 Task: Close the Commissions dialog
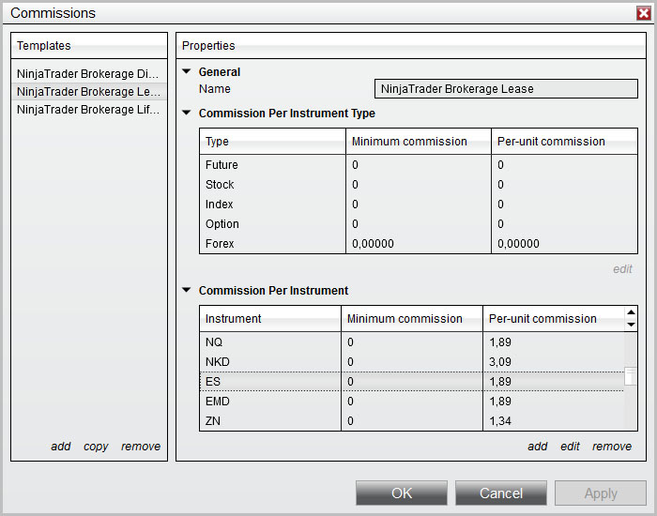[643, 13]
